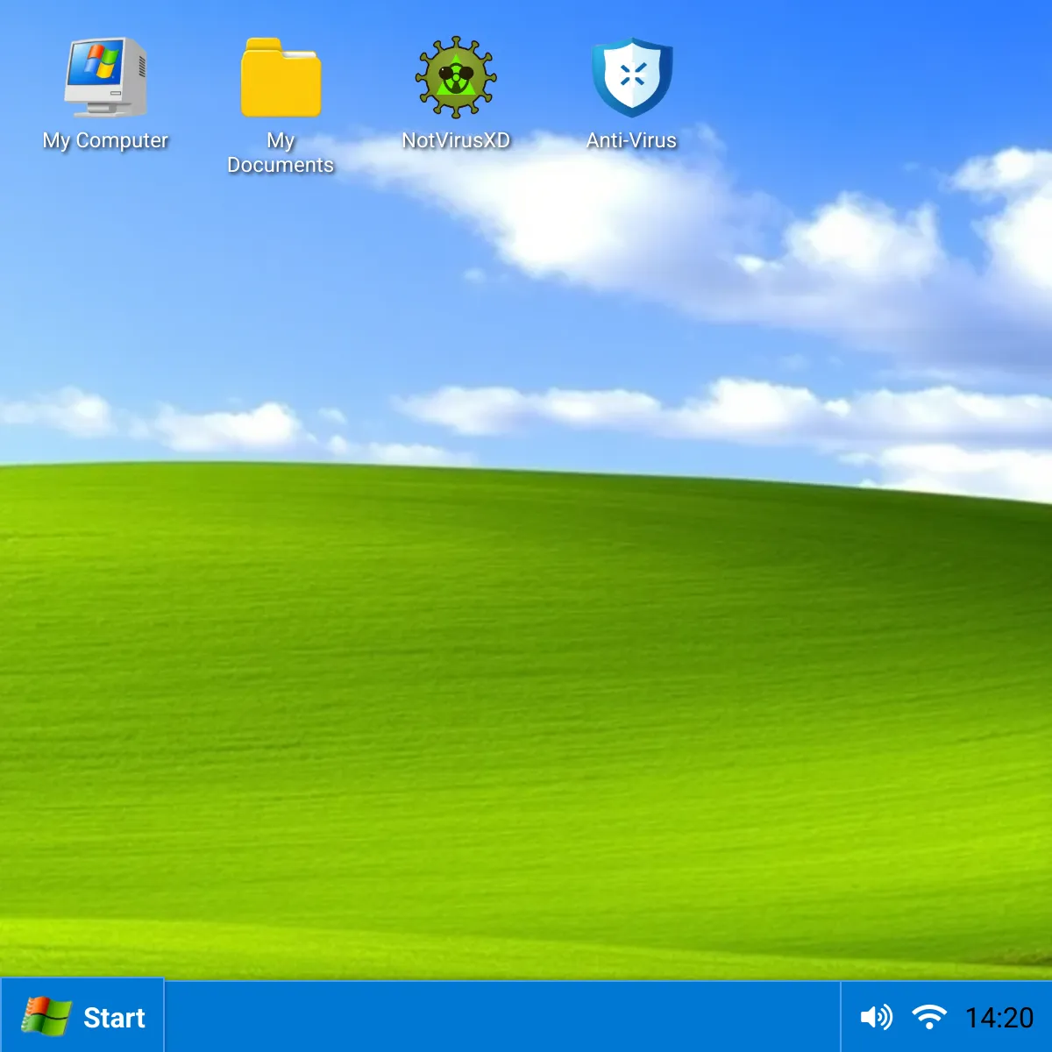Viewport: 1052px width, 1052px height.
Task: Click the volume speaker icon in the tray
Action: [874, 1017]
